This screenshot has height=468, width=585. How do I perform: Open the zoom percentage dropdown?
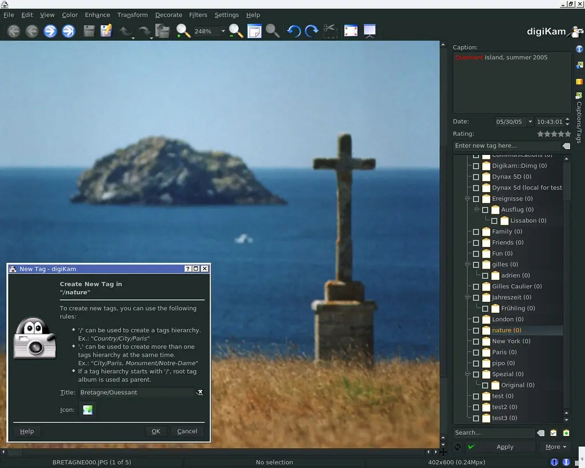click(x=223, y=31)
